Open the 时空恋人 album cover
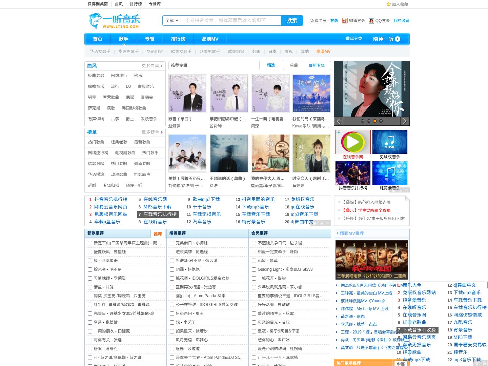 click(312, 153)
